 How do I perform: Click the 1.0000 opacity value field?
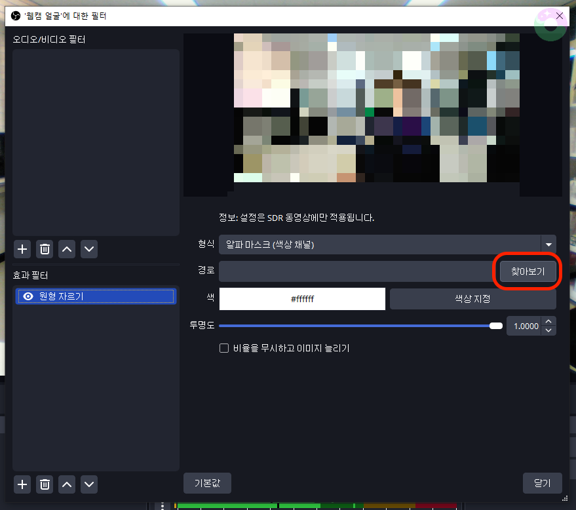pyautogui.click(x=524, y=326)
